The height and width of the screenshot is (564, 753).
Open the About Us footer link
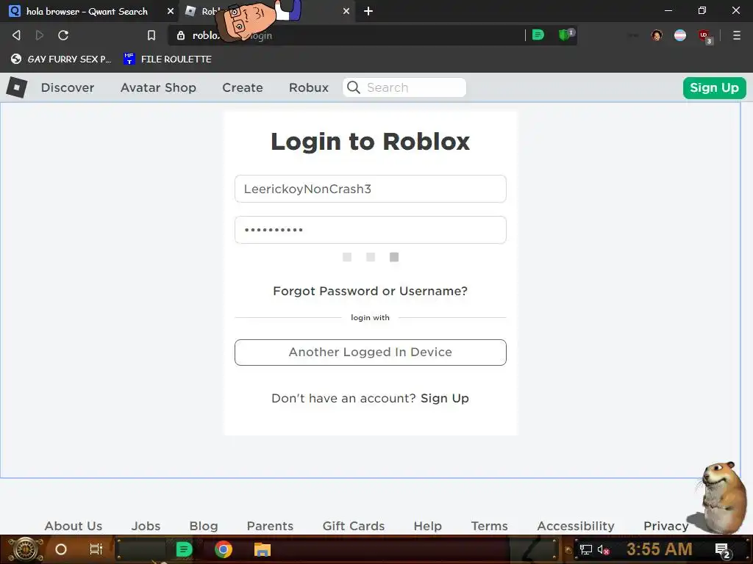tap(74, 526)
